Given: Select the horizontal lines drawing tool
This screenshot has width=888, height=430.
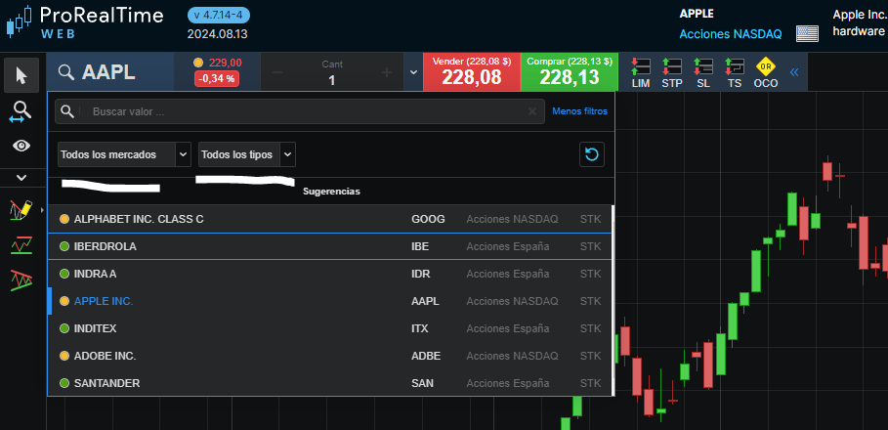Looking at the screenshot, I should click(x=21, y=244).
